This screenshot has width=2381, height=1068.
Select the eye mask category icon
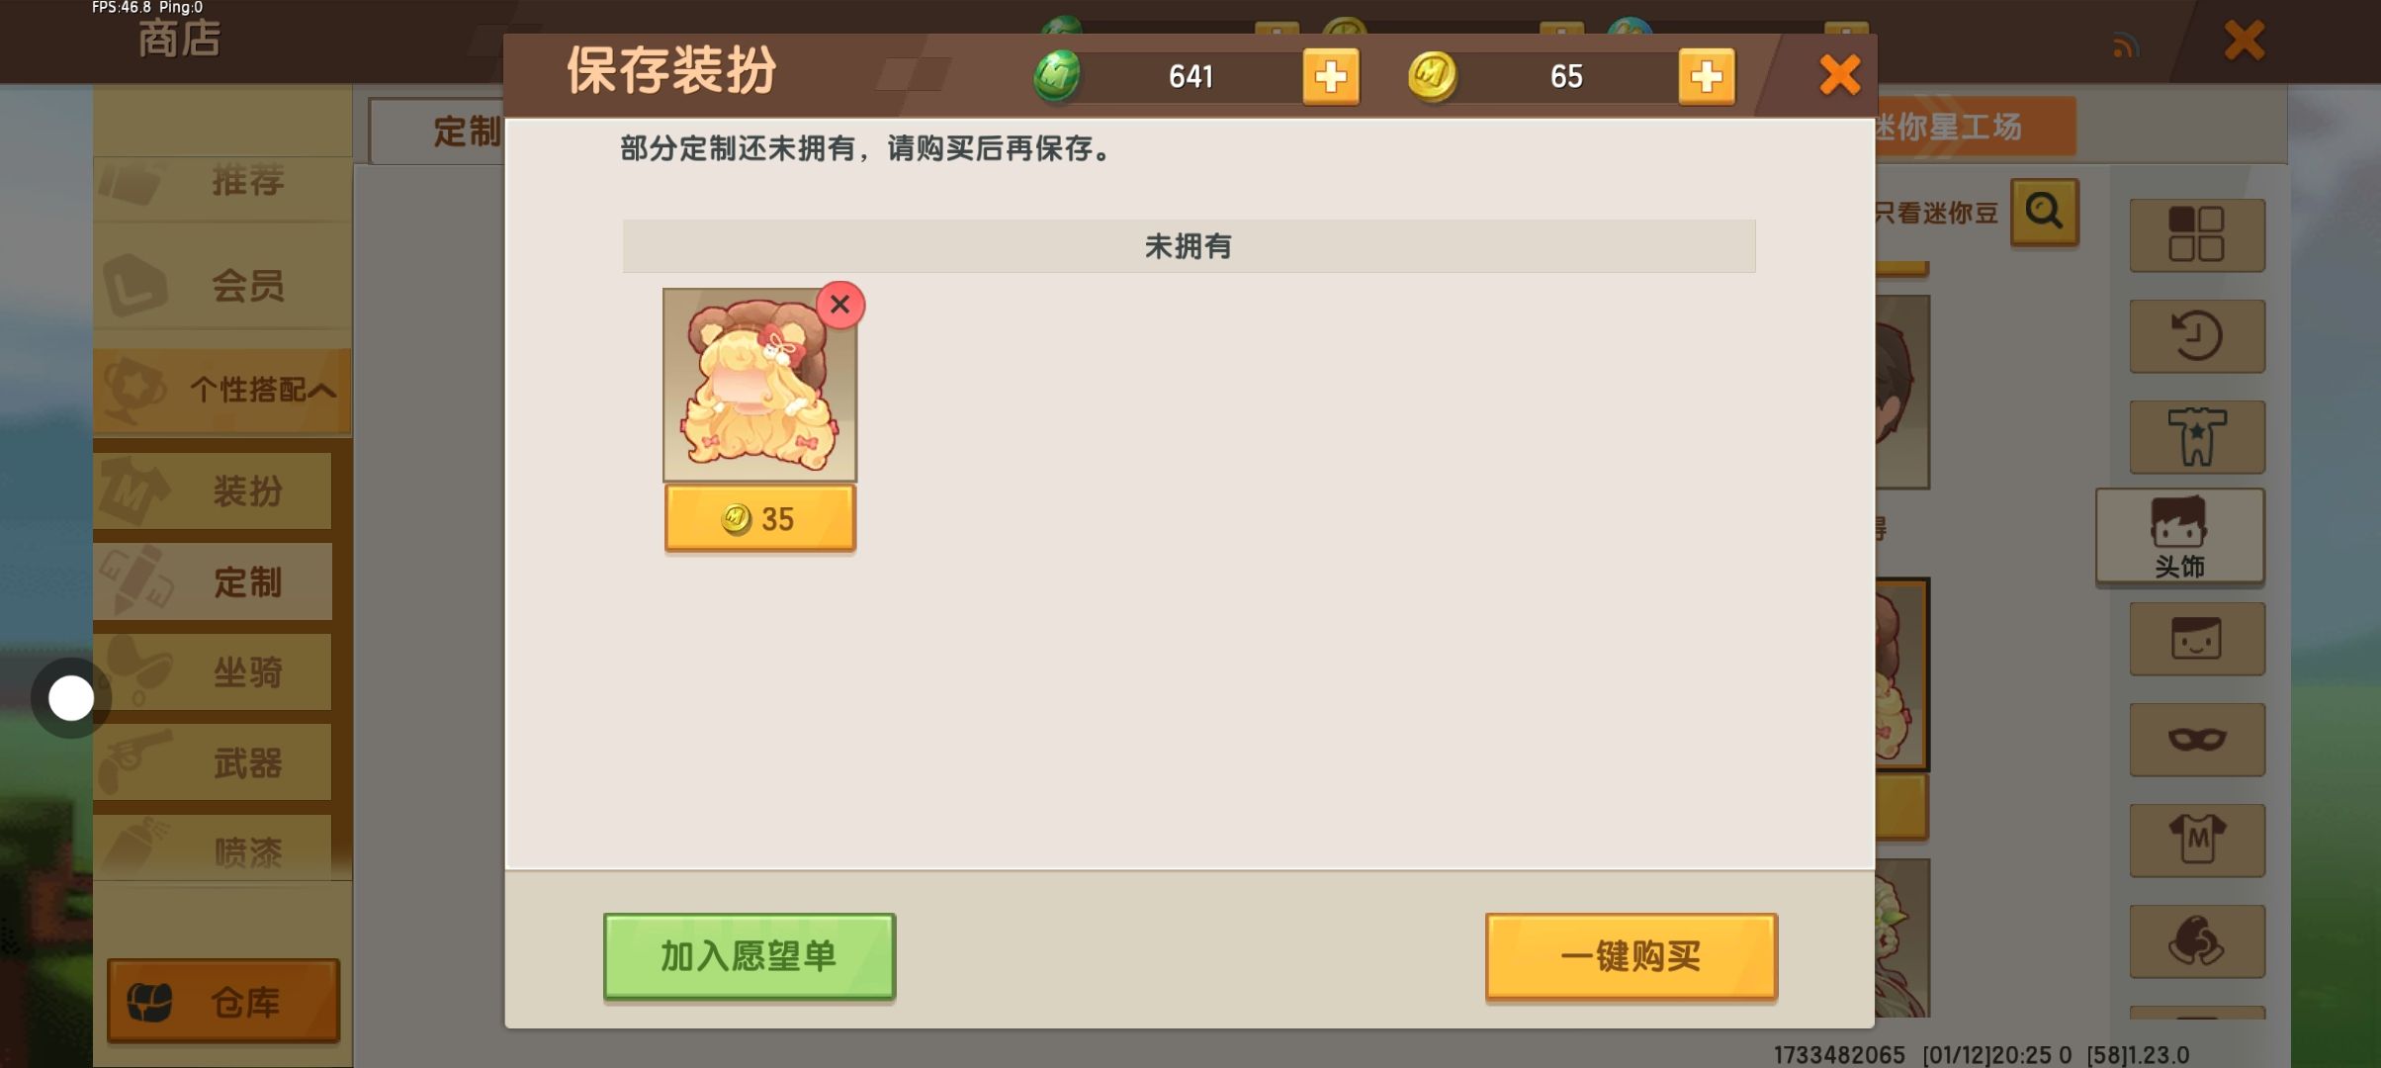(2196, 740)
